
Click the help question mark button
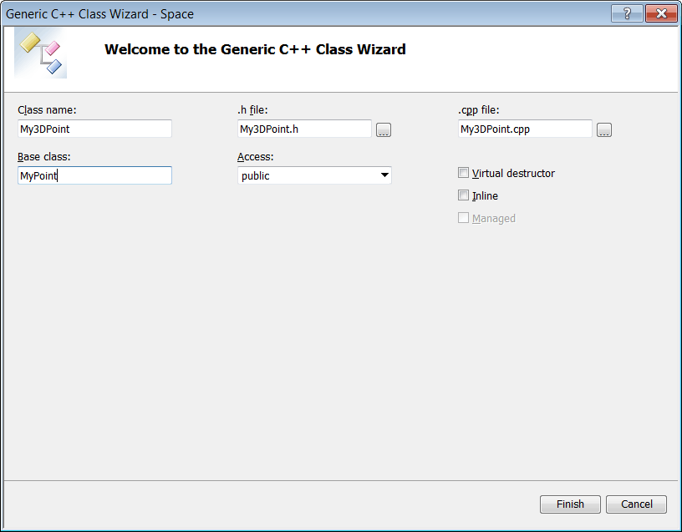[627, 13]
